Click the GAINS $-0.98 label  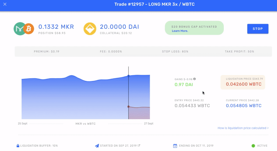point(183,79)
